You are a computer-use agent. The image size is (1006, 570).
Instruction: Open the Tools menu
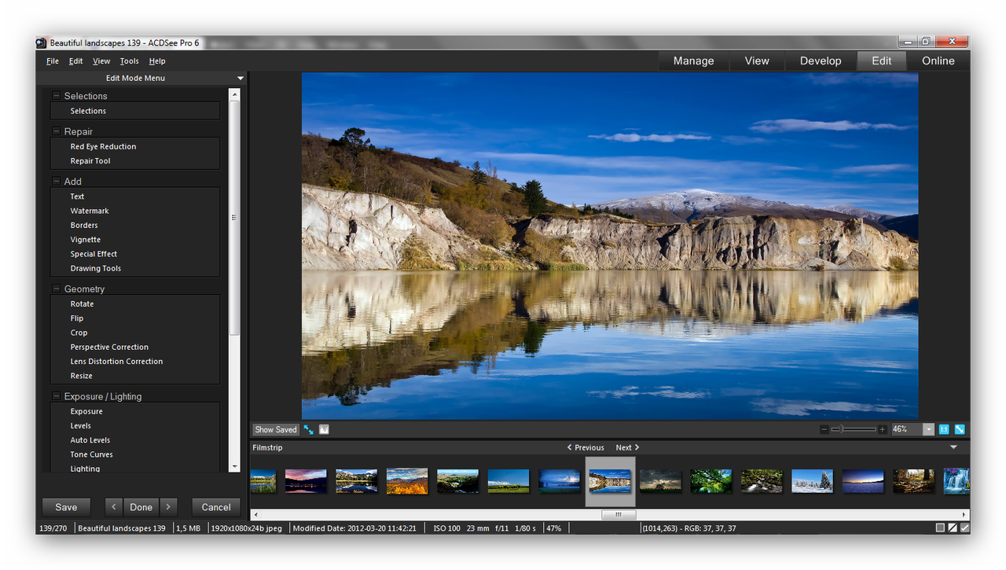pyautogui.click(x=129, y=61)
